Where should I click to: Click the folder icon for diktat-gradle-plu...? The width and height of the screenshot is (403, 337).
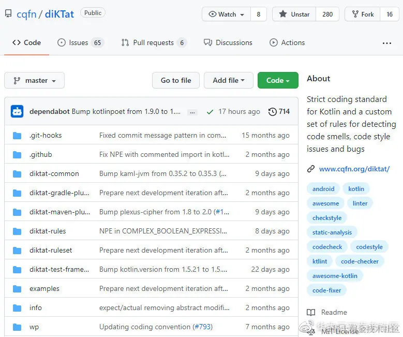pyautogui.click(x=17, y=193)
